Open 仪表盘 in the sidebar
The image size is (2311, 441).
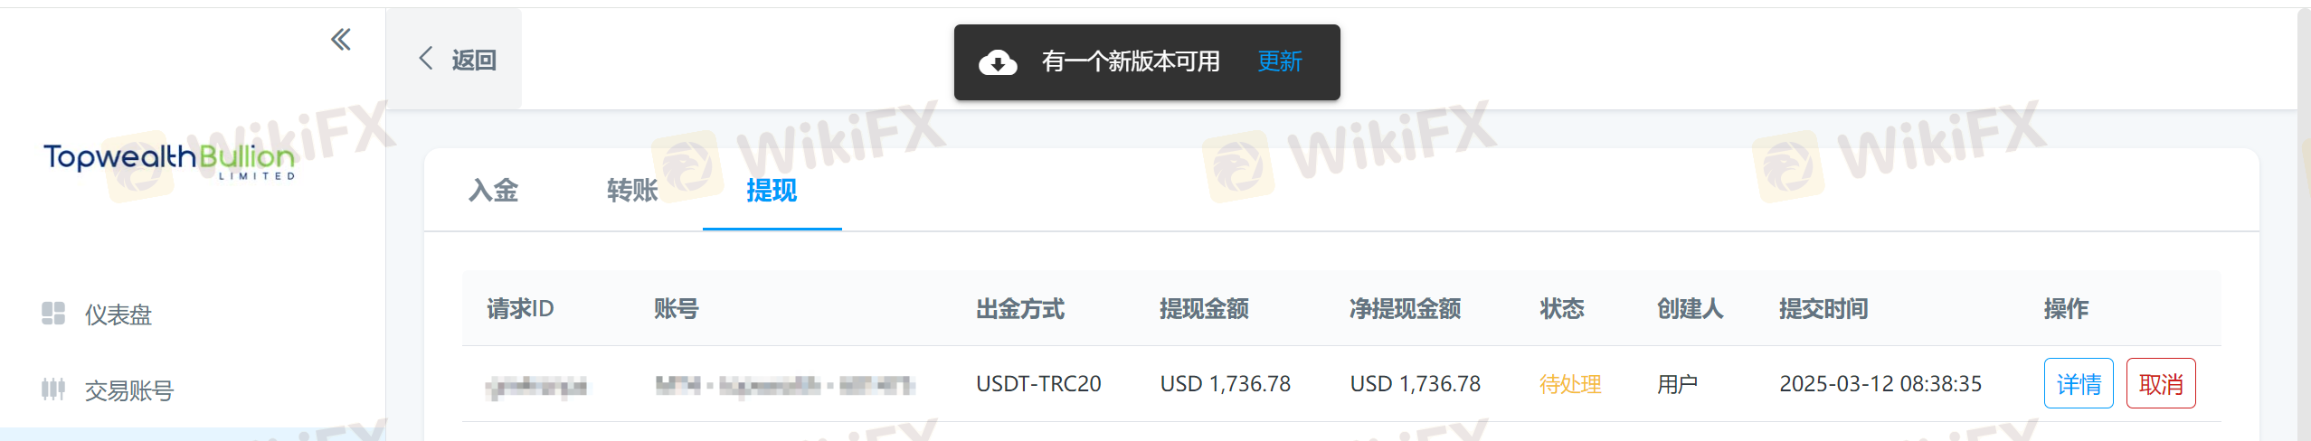point(118,314)
